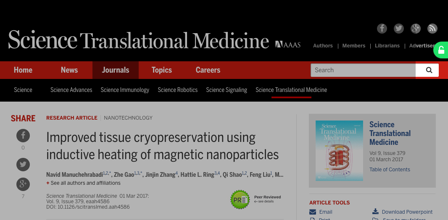Open the Home menu item
Screen dimensions: 448x220
[23, 70]
